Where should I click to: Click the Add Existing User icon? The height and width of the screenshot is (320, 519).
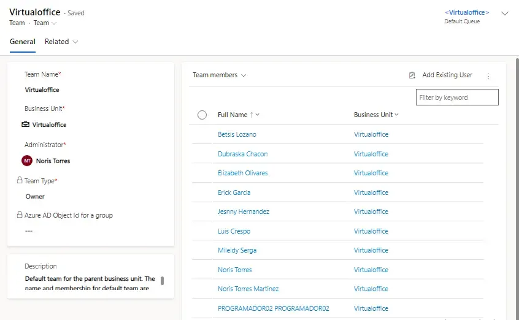click(x=412, y=75)
